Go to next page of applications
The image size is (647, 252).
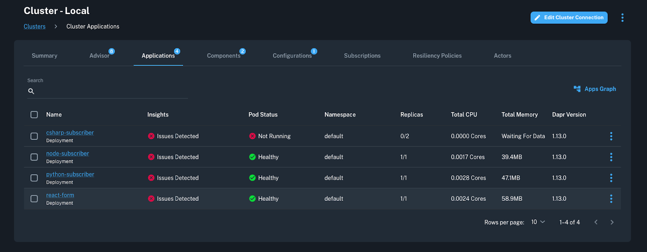click(x=612, y=222)
